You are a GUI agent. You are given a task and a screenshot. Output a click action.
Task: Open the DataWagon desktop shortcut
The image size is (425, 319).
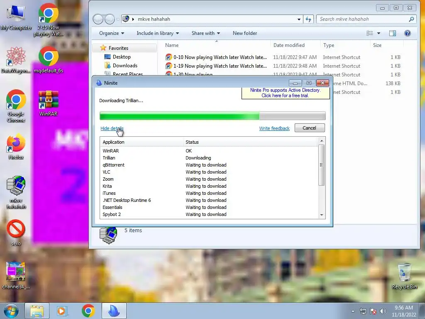16,60
